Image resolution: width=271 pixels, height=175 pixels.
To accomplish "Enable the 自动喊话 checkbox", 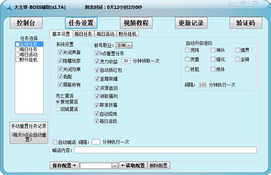I will 55,142.
